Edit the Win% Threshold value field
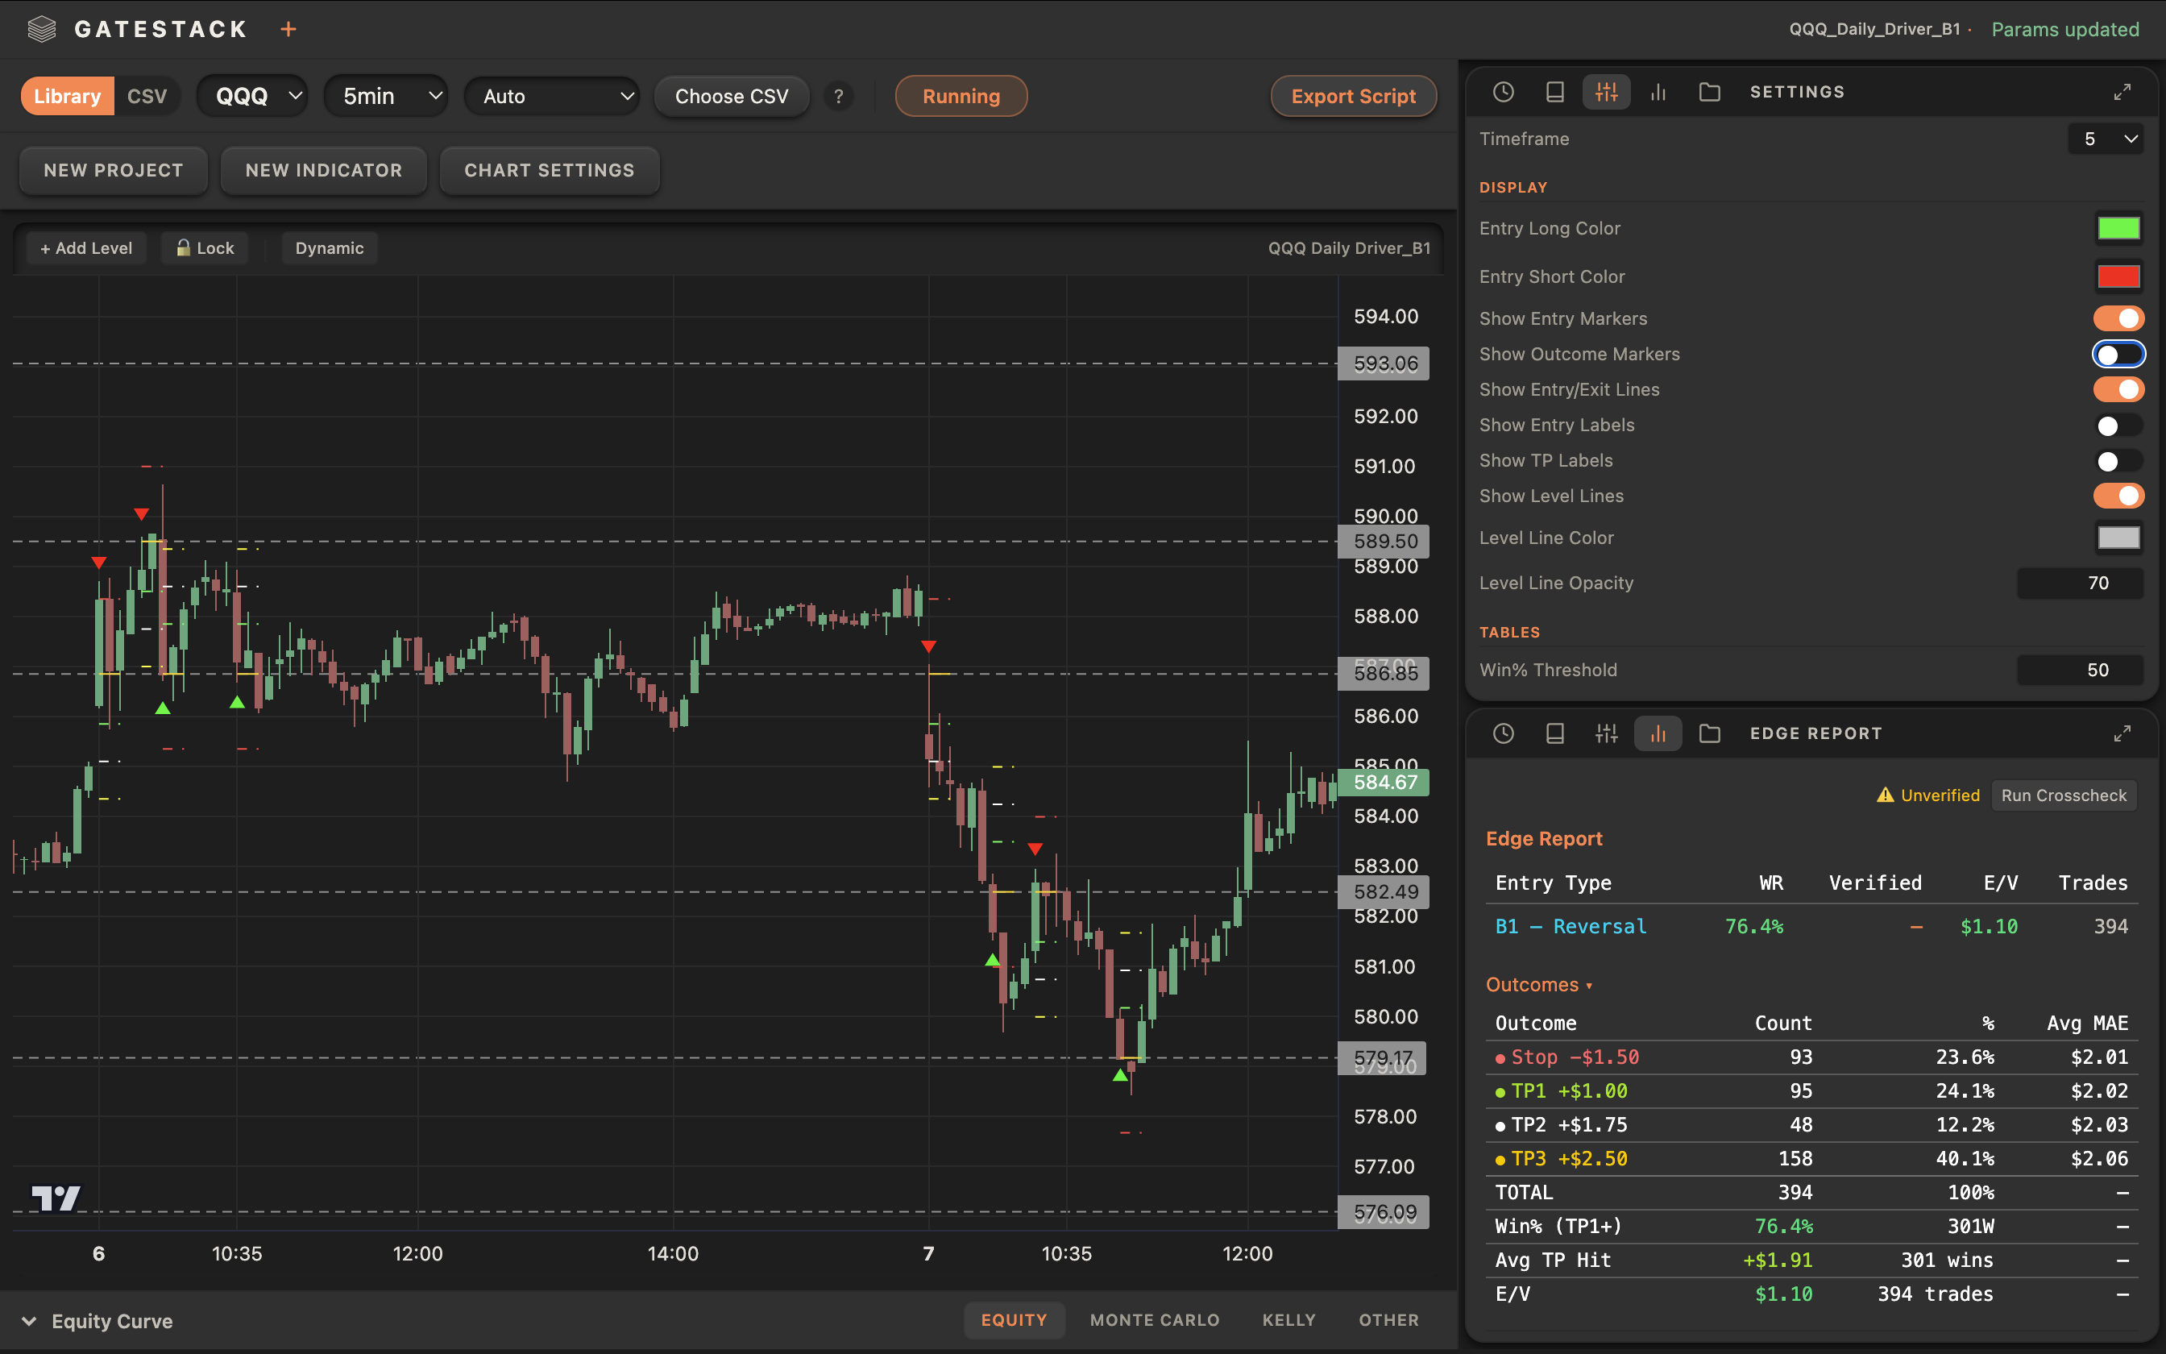 2080,669
